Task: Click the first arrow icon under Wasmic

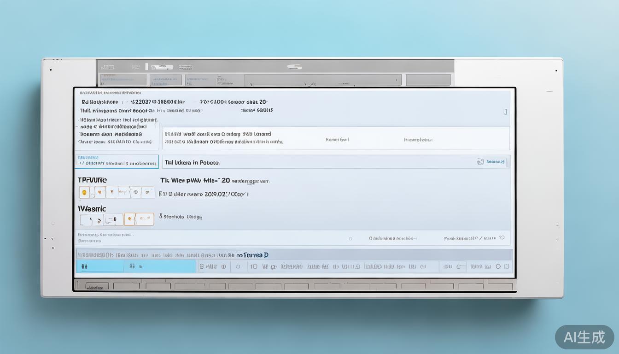Action: [91, 220]
